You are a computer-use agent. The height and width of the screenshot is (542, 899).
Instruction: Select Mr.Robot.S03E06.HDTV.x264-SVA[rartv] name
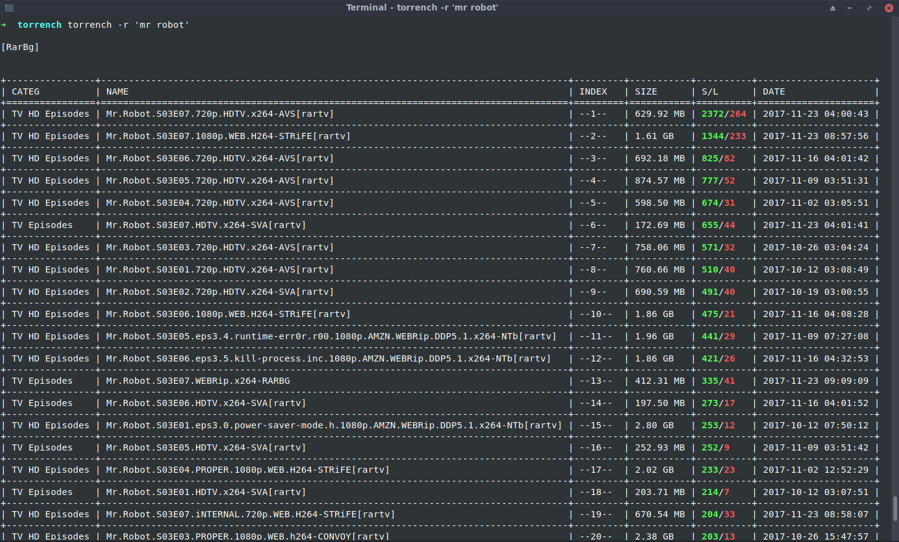pyautogui.click(x=206, y=403)
